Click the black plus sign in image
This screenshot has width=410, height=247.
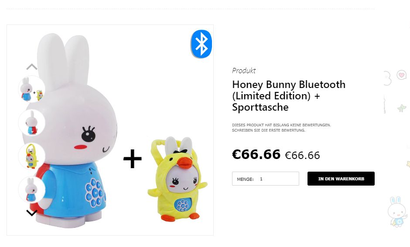[x=132, y=159]
